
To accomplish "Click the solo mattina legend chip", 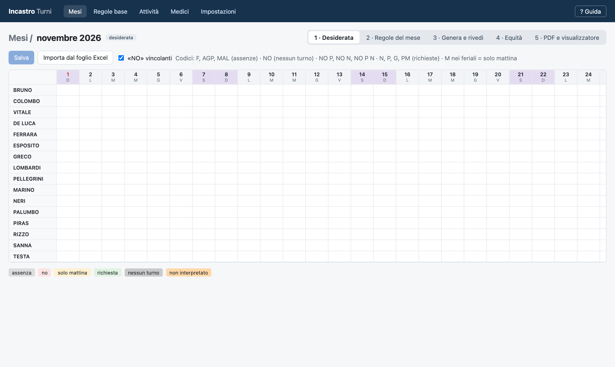I will [72, 273].
